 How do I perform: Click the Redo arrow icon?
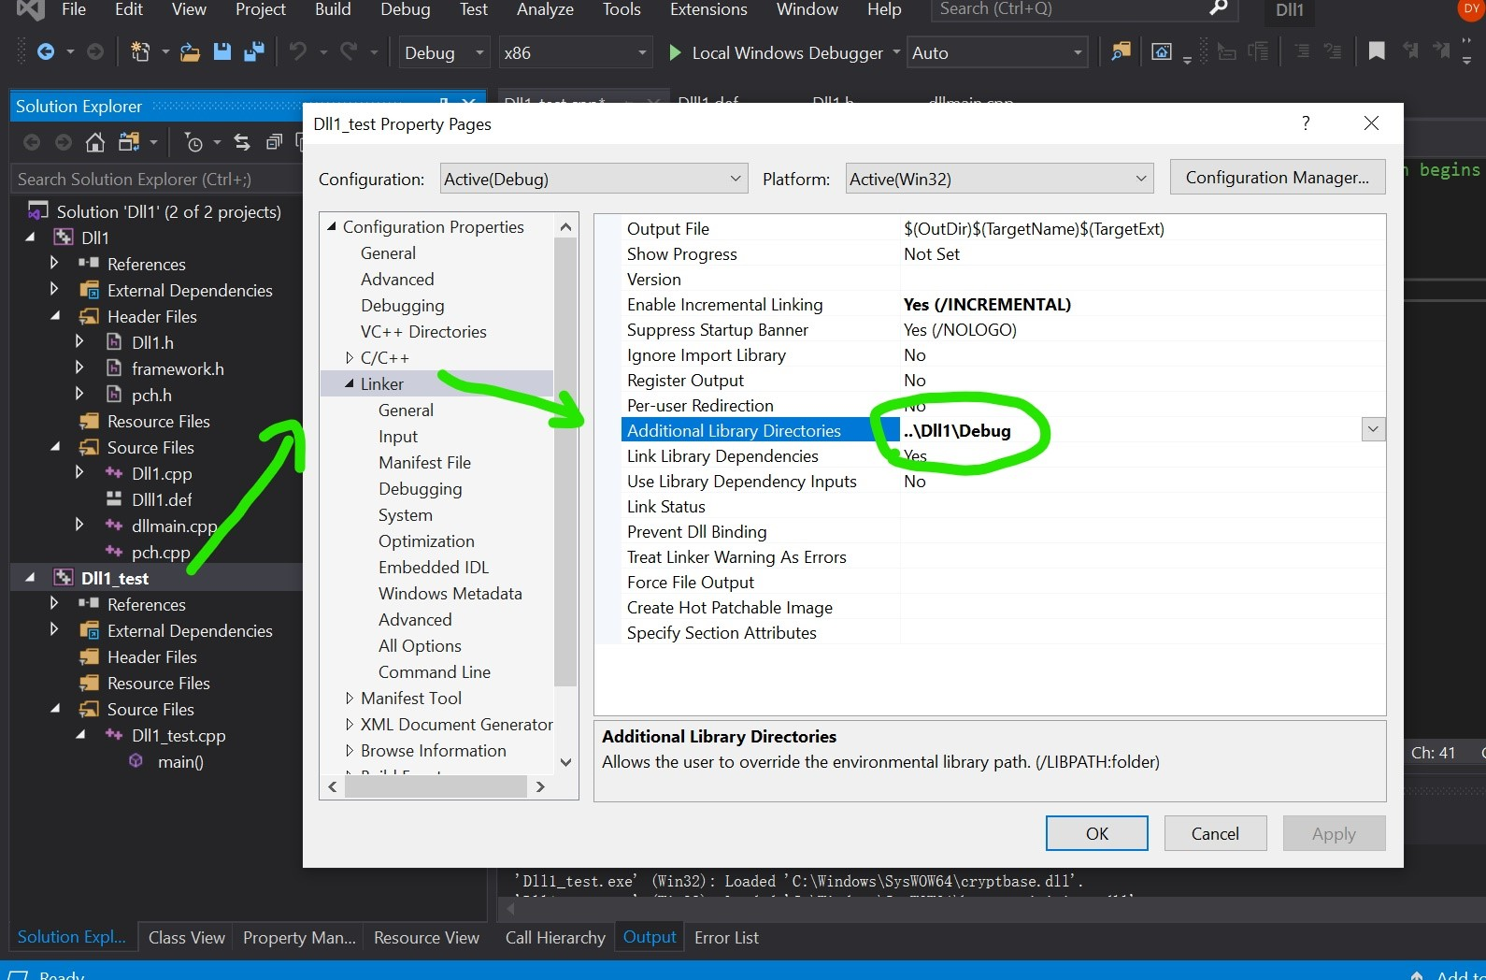coord(349,52)
